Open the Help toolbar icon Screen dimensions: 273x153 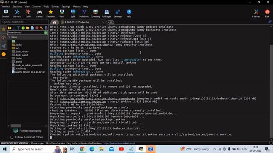click(129, 14)
